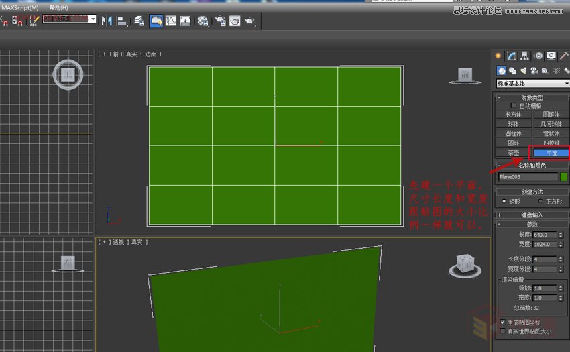Screen dimensions: 570x352
Task: Switch to the Modify panel tab
Action: pyautogui.click(x=512, y=56)
